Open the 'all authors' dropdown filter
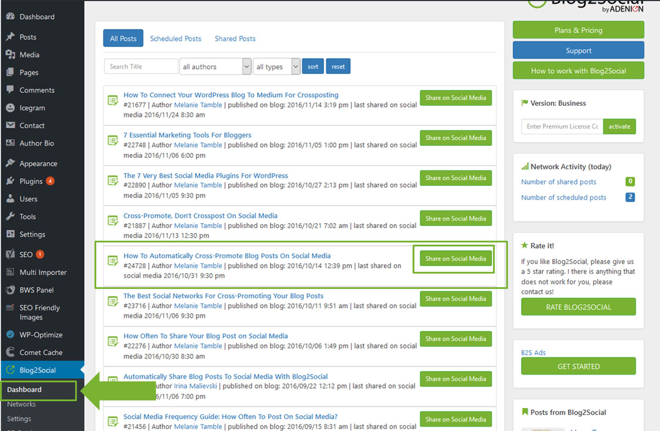Screen dimensions: 660x431 pyautogui.click(x=215, y=66)
